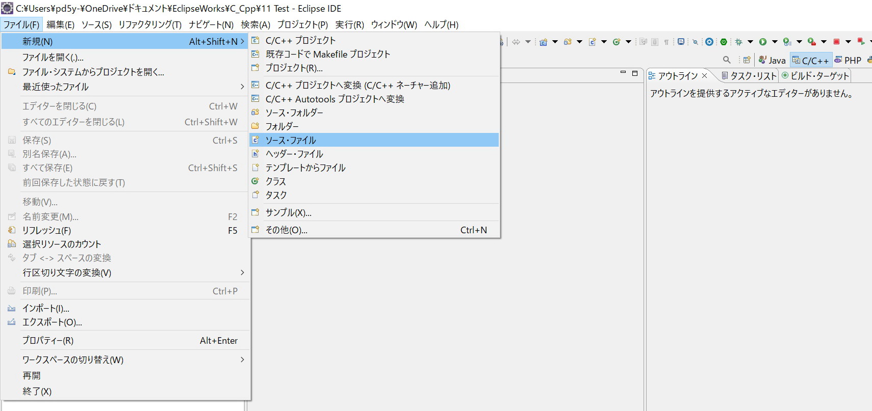
Task: Choose 既存コードで Makefile プロジェクト
Action: pos(374,54)
